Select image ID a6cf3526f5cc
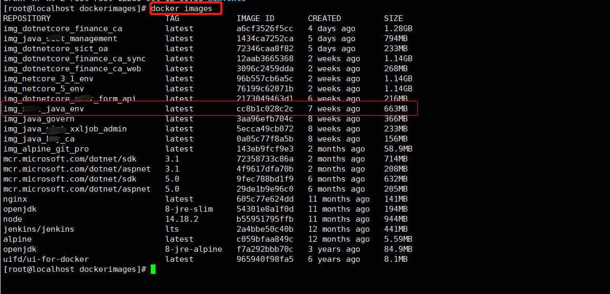The image size is (610, 294). [x=265, y=29]
